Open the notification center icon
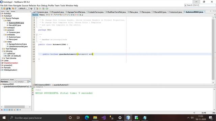The image size is (216, 121). point(211,118)
